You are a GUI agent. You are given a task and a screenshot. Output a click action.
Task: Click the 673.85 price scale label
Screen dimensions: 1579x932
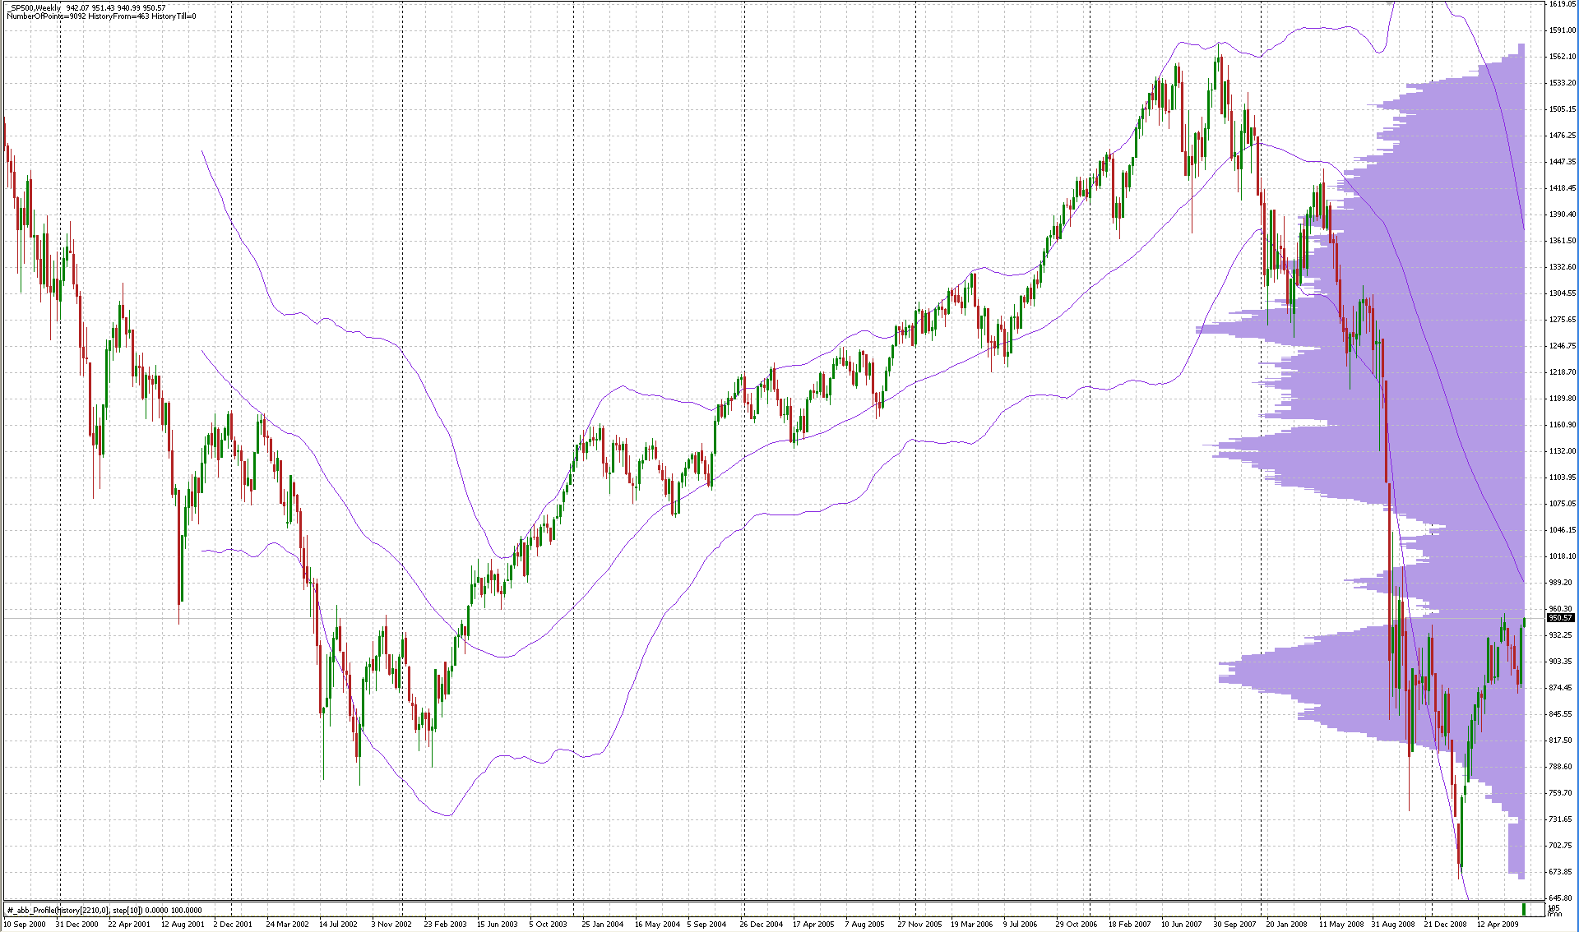point(1560,872)
